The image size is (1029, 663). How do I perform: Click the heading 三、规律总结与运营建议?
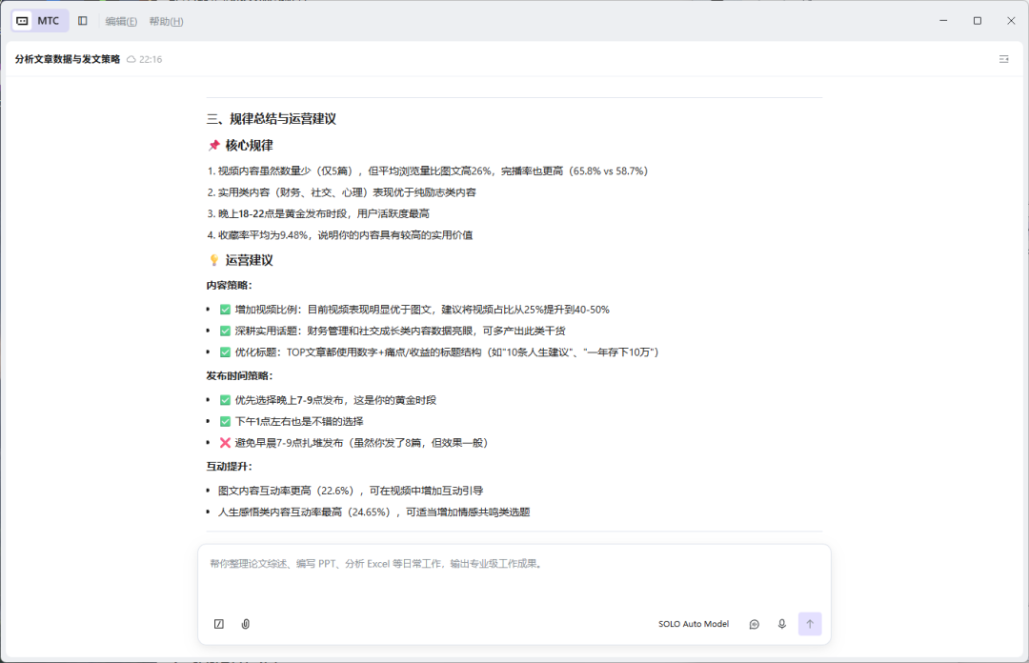(x=271, y=119)
